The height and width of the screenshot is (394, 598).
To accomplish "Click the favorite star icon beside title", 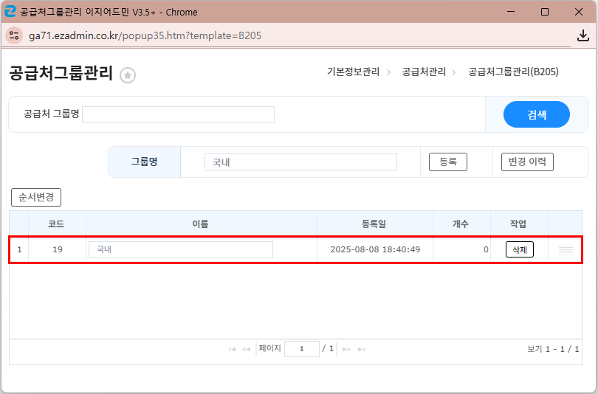I will click(x=128, y=75).
